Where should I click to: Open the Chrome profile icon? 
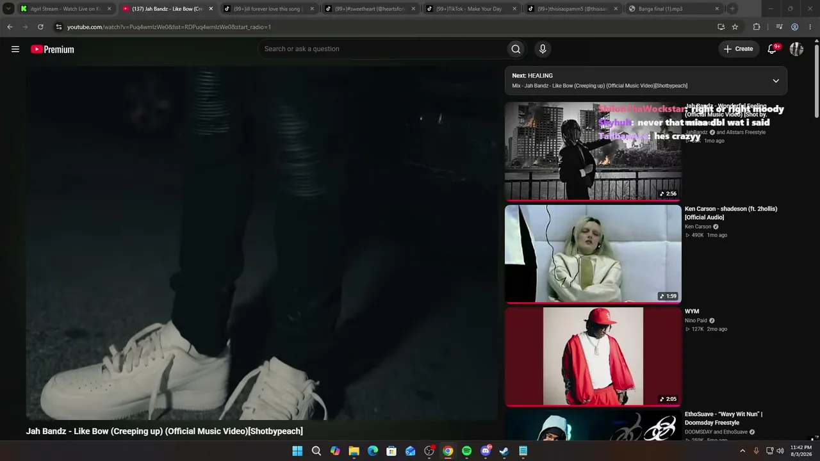coord(795,27)
